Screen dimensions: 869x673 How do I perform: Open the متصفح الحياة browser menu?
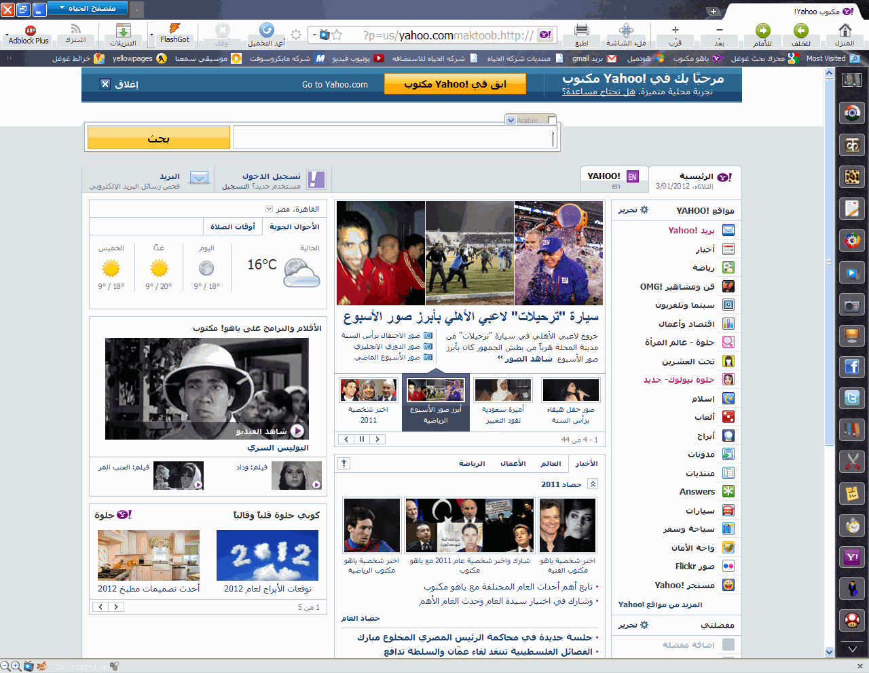87,8
